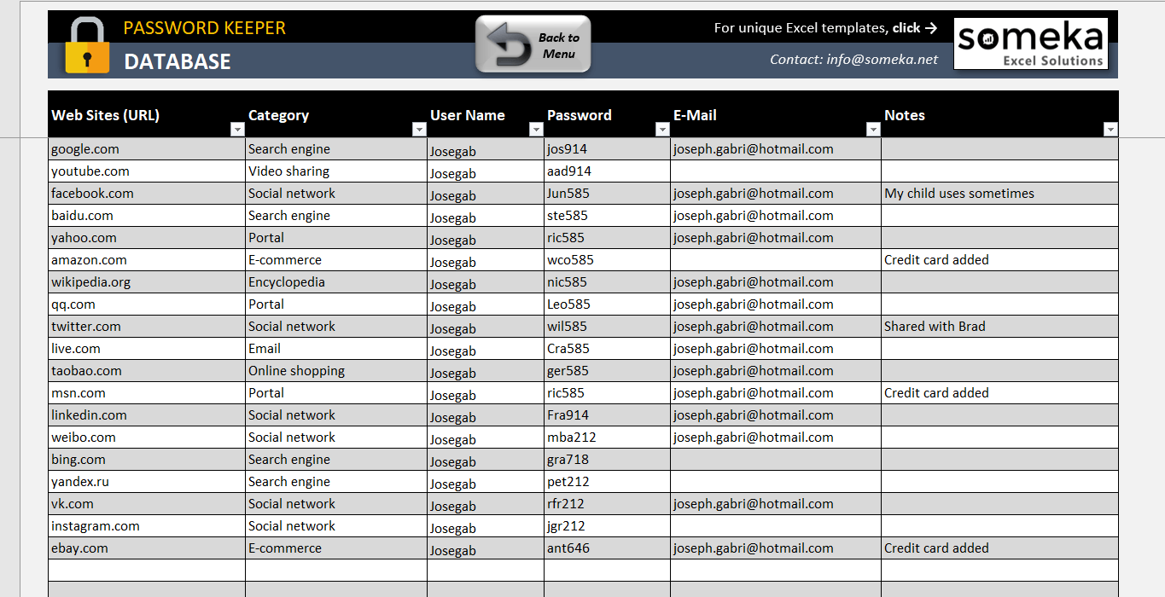This screenshot has width=1165, height=597.
Task: Open the Category filter dropdown
Action: (x=418, y=129)
